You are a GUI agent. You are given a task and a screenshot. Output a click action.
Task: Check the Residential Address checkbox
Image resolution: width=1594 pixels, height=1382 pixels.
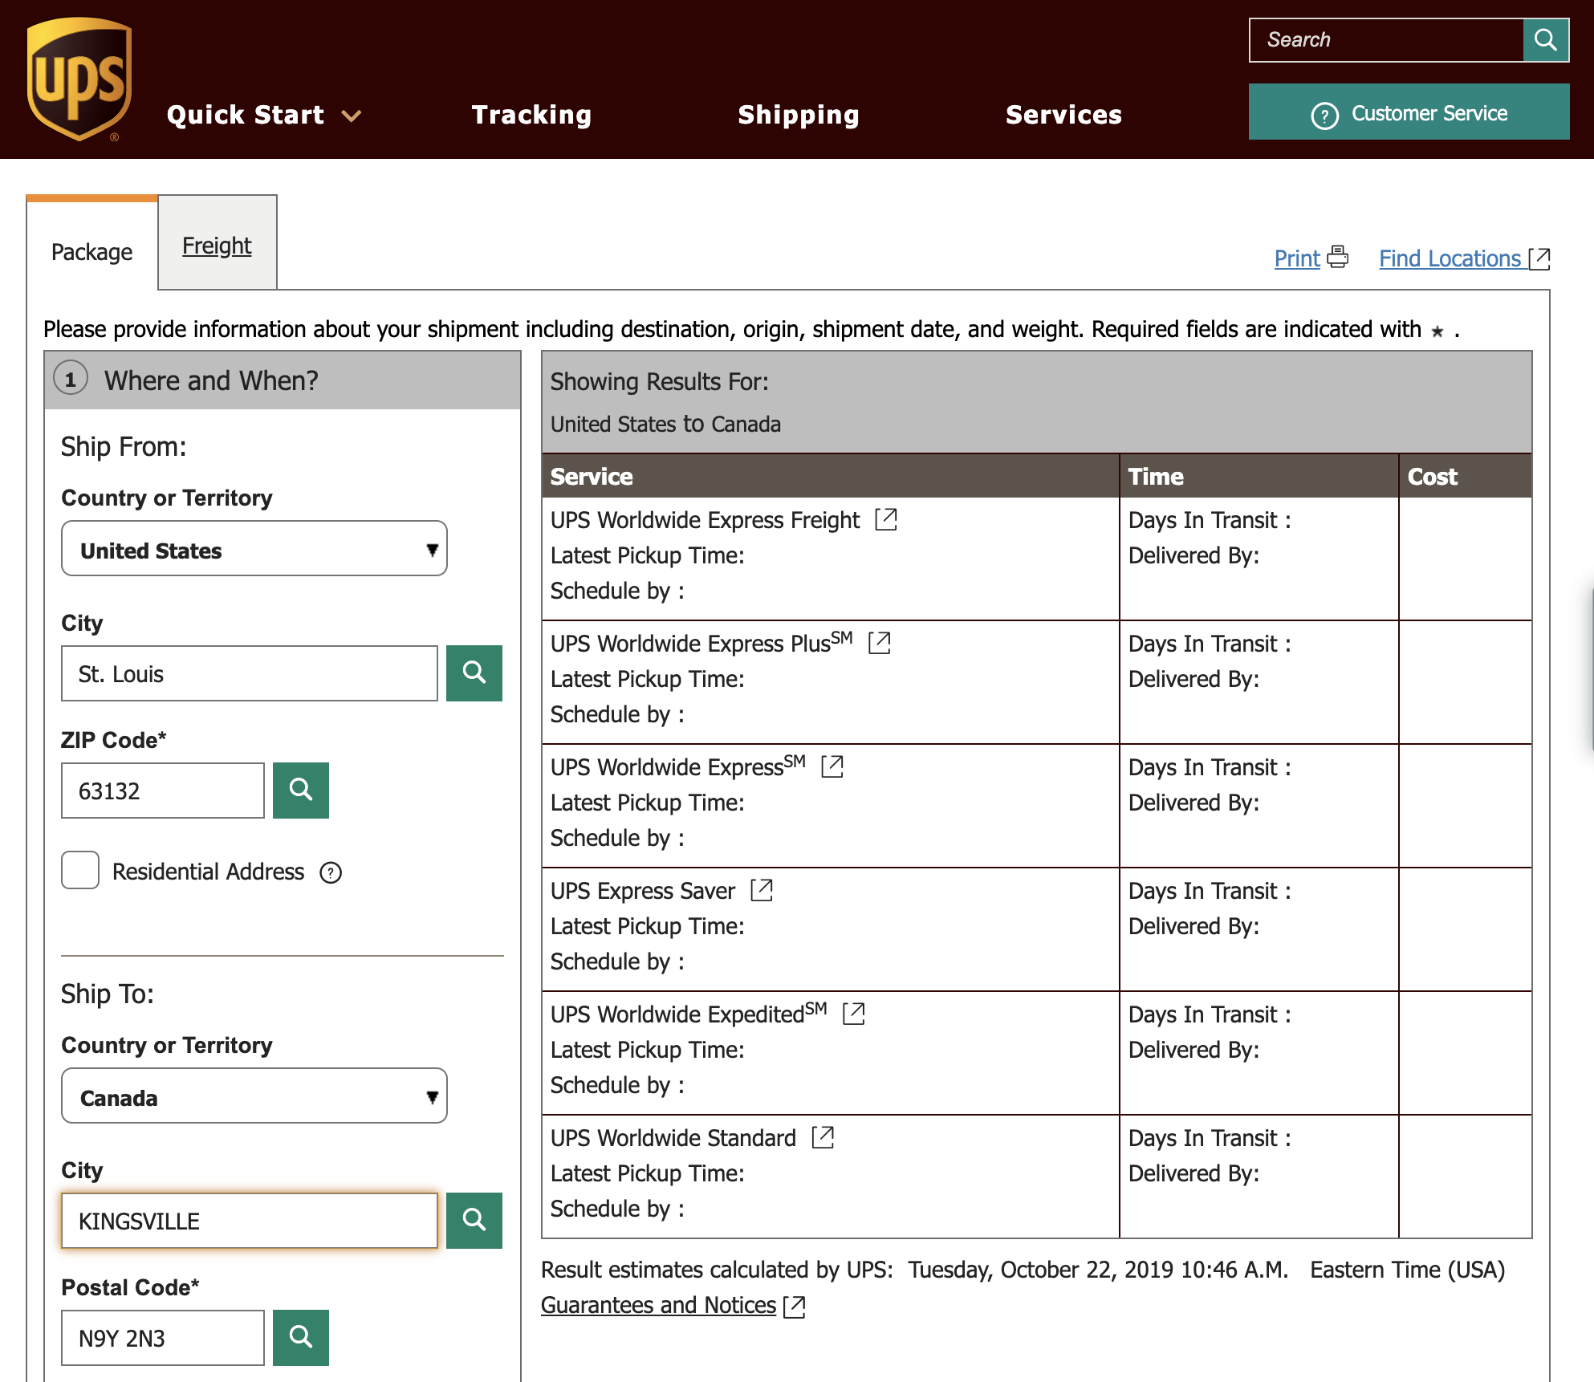tap(80, 870)
